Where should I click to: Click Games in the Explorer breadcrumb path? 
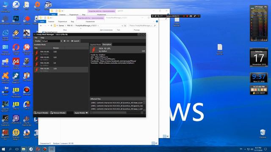61,25
